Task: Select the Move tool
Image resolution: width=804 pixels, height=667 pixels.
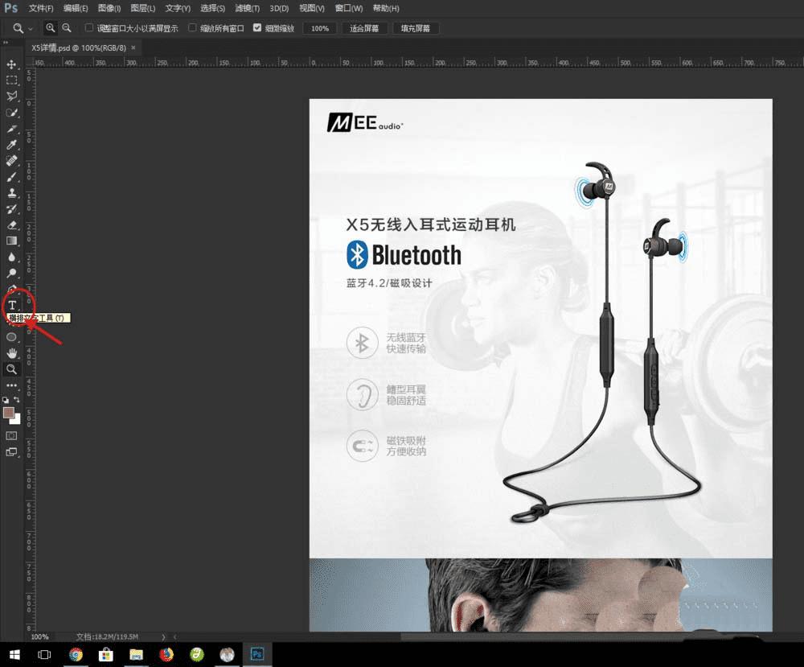Action: (x=11, y=64)
